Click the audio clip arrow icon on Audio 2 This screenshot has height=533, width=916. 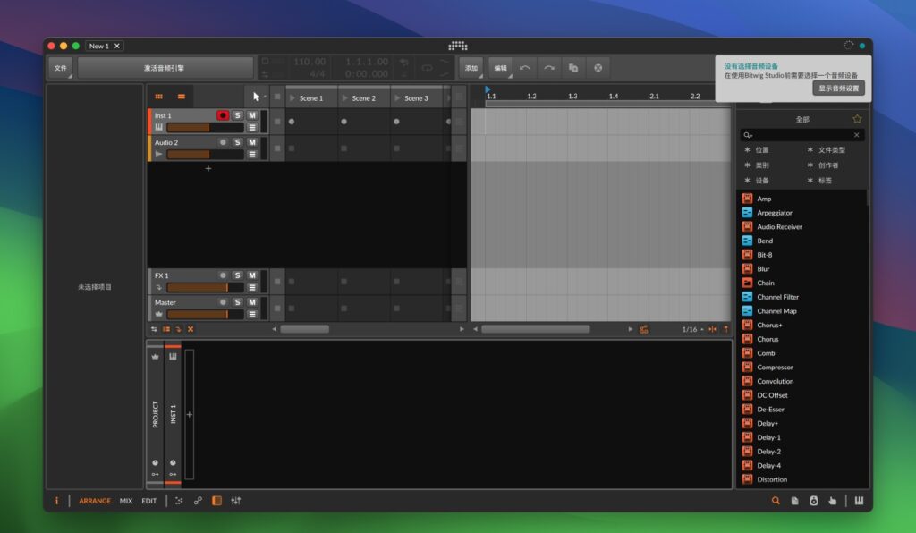pyautogui.click(x=157, y=153)
